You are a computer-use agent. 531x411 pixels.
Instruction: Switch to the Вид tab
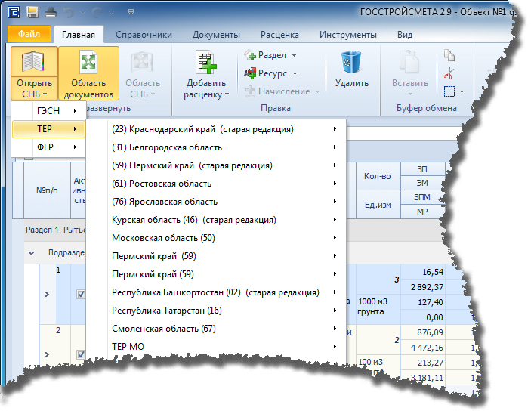(405, 35)
